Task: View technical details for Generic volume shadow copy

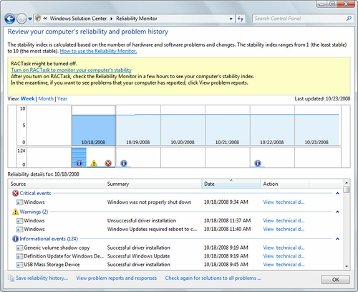Action: click(x=284, y=248)
